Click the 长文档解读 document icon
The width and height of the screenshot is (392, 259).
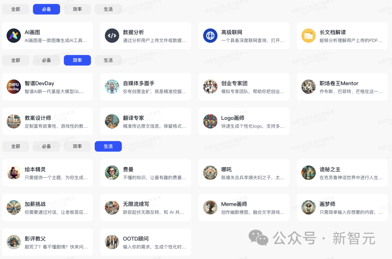[308, 35]
